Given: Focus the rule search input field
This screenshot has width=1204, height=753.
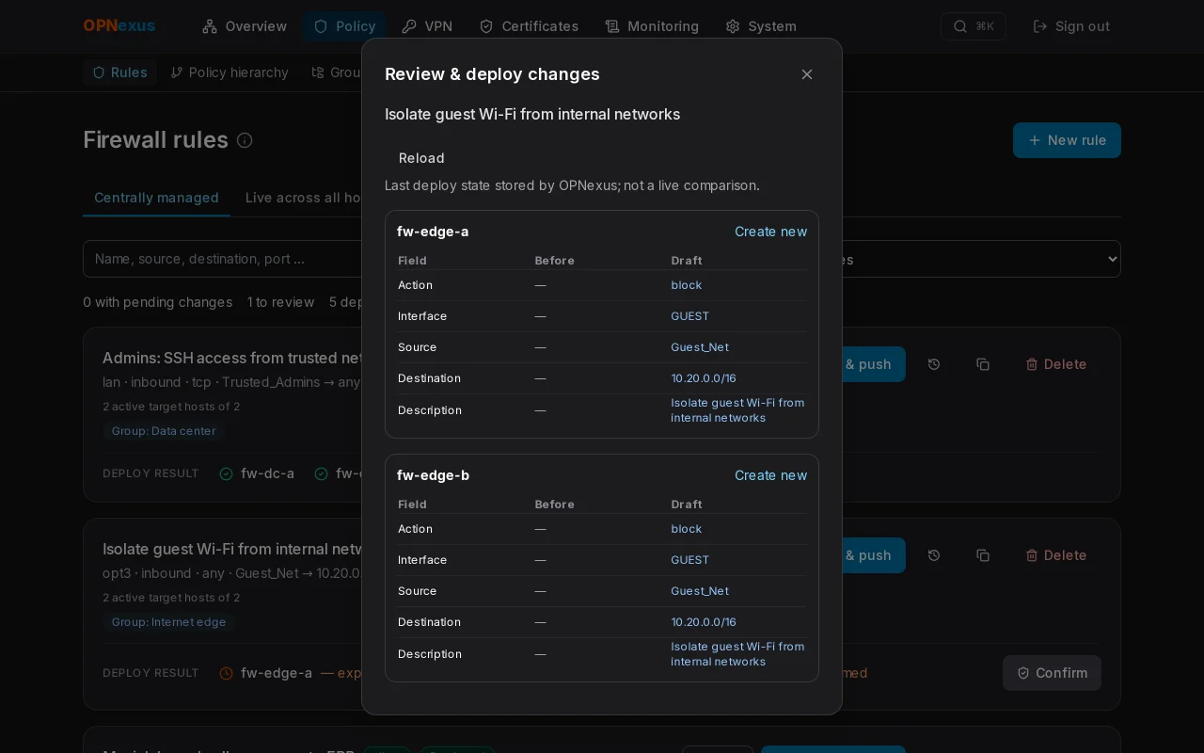Looking at the screenshot, I should point(222,259).
